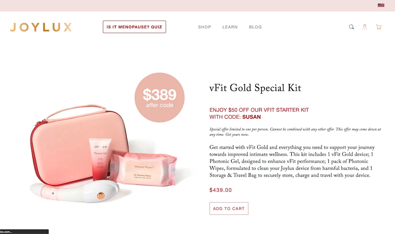Click the white vFit device in the photo
The height and width of the screenshot is (234, 395).
(x=76, y=192)
